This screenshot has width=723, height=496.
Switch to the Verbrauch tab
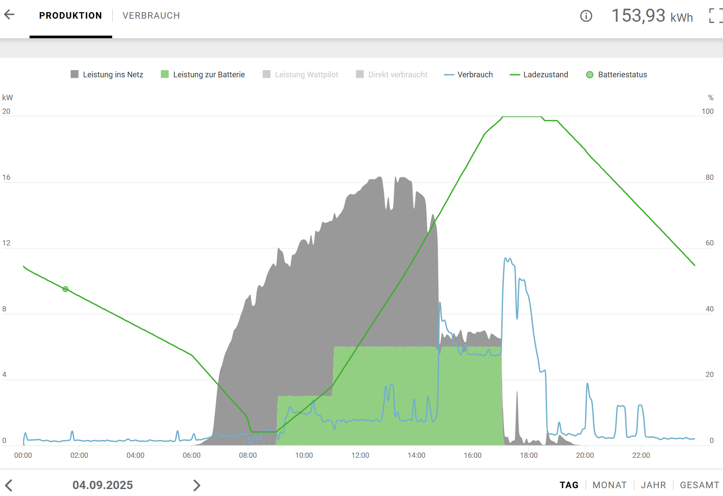[151, 16]
